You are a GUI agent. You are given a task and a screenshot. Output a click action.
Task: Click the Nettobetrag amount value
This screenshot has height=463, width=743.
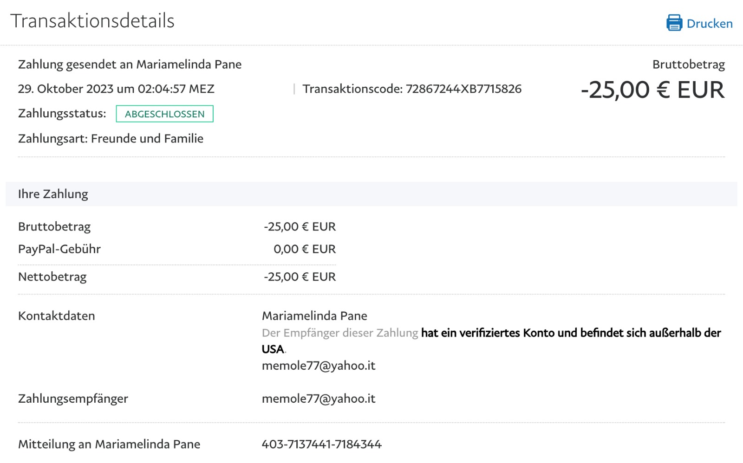pos(300,277)
